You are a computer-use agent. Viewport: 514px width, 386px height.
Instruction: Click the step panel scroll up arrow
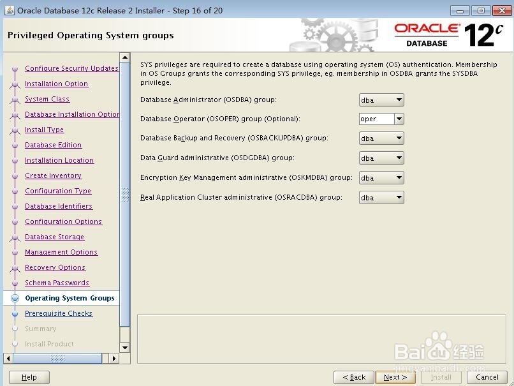pos(125,57)
